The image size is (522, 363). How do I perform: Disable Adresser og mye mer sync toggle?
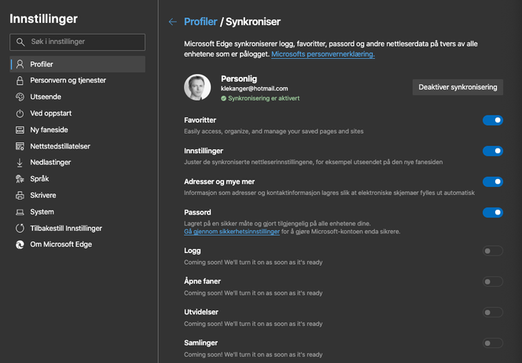[x=493, y=181]
